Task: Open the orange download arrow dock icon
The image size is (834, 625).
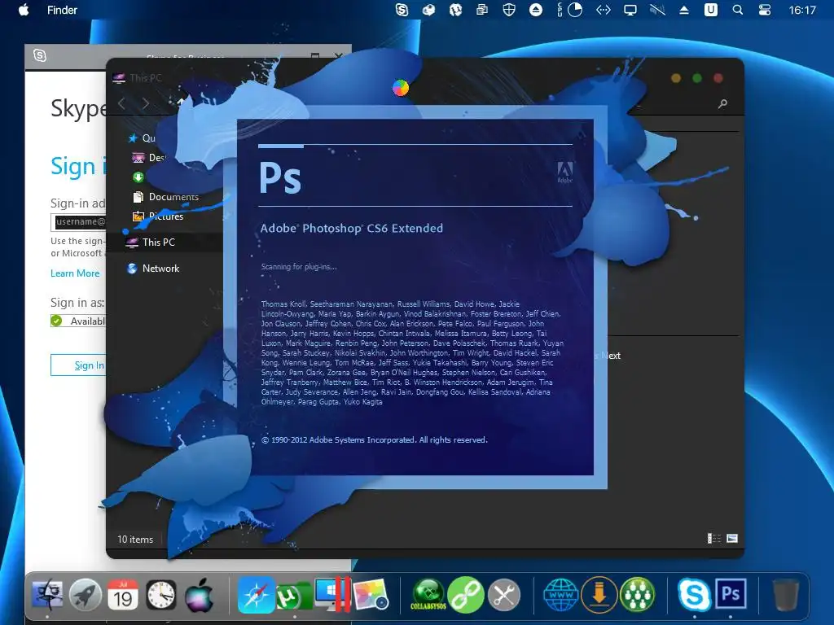Action: 599,595
